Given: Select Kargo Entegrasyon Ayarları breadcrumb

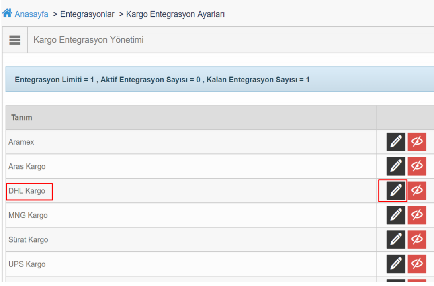Looking at the screenshot, I should [175, 14].
